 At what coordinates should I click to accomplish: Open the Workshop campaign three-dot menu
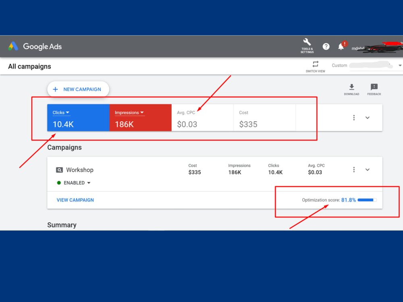354,170
